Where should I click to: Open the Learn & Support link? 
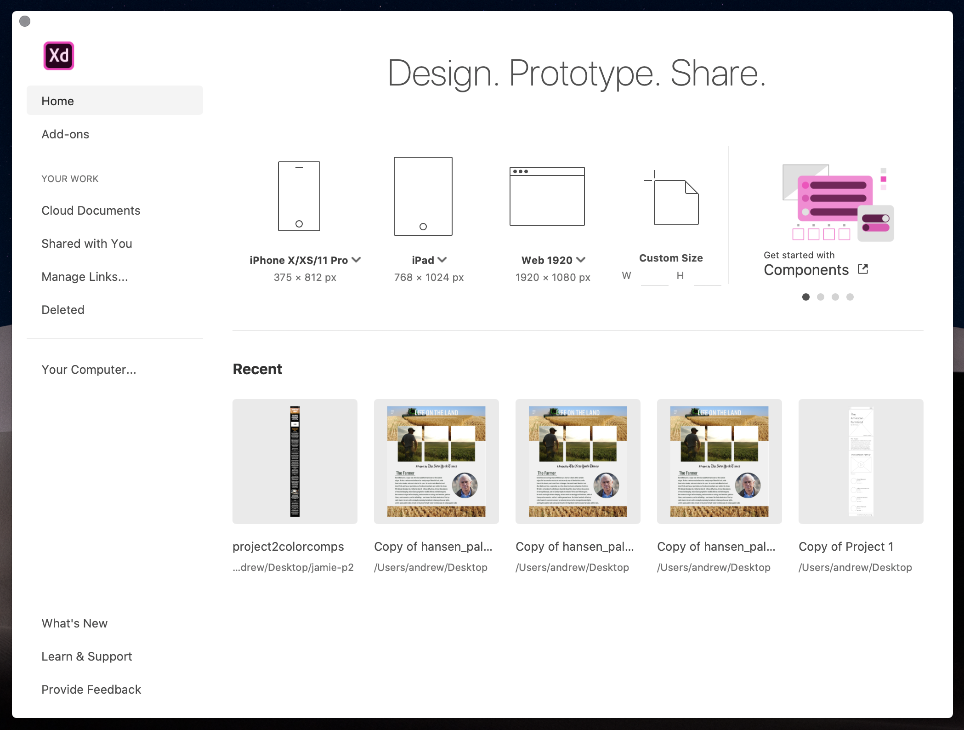(x=86, y=656)
